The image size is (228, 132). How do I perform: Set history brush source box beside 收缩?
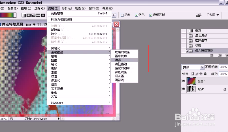[184, 46]
